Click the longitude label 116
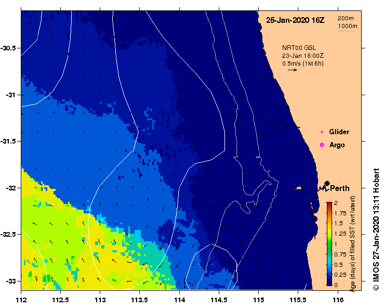 [x=338, y=300]
